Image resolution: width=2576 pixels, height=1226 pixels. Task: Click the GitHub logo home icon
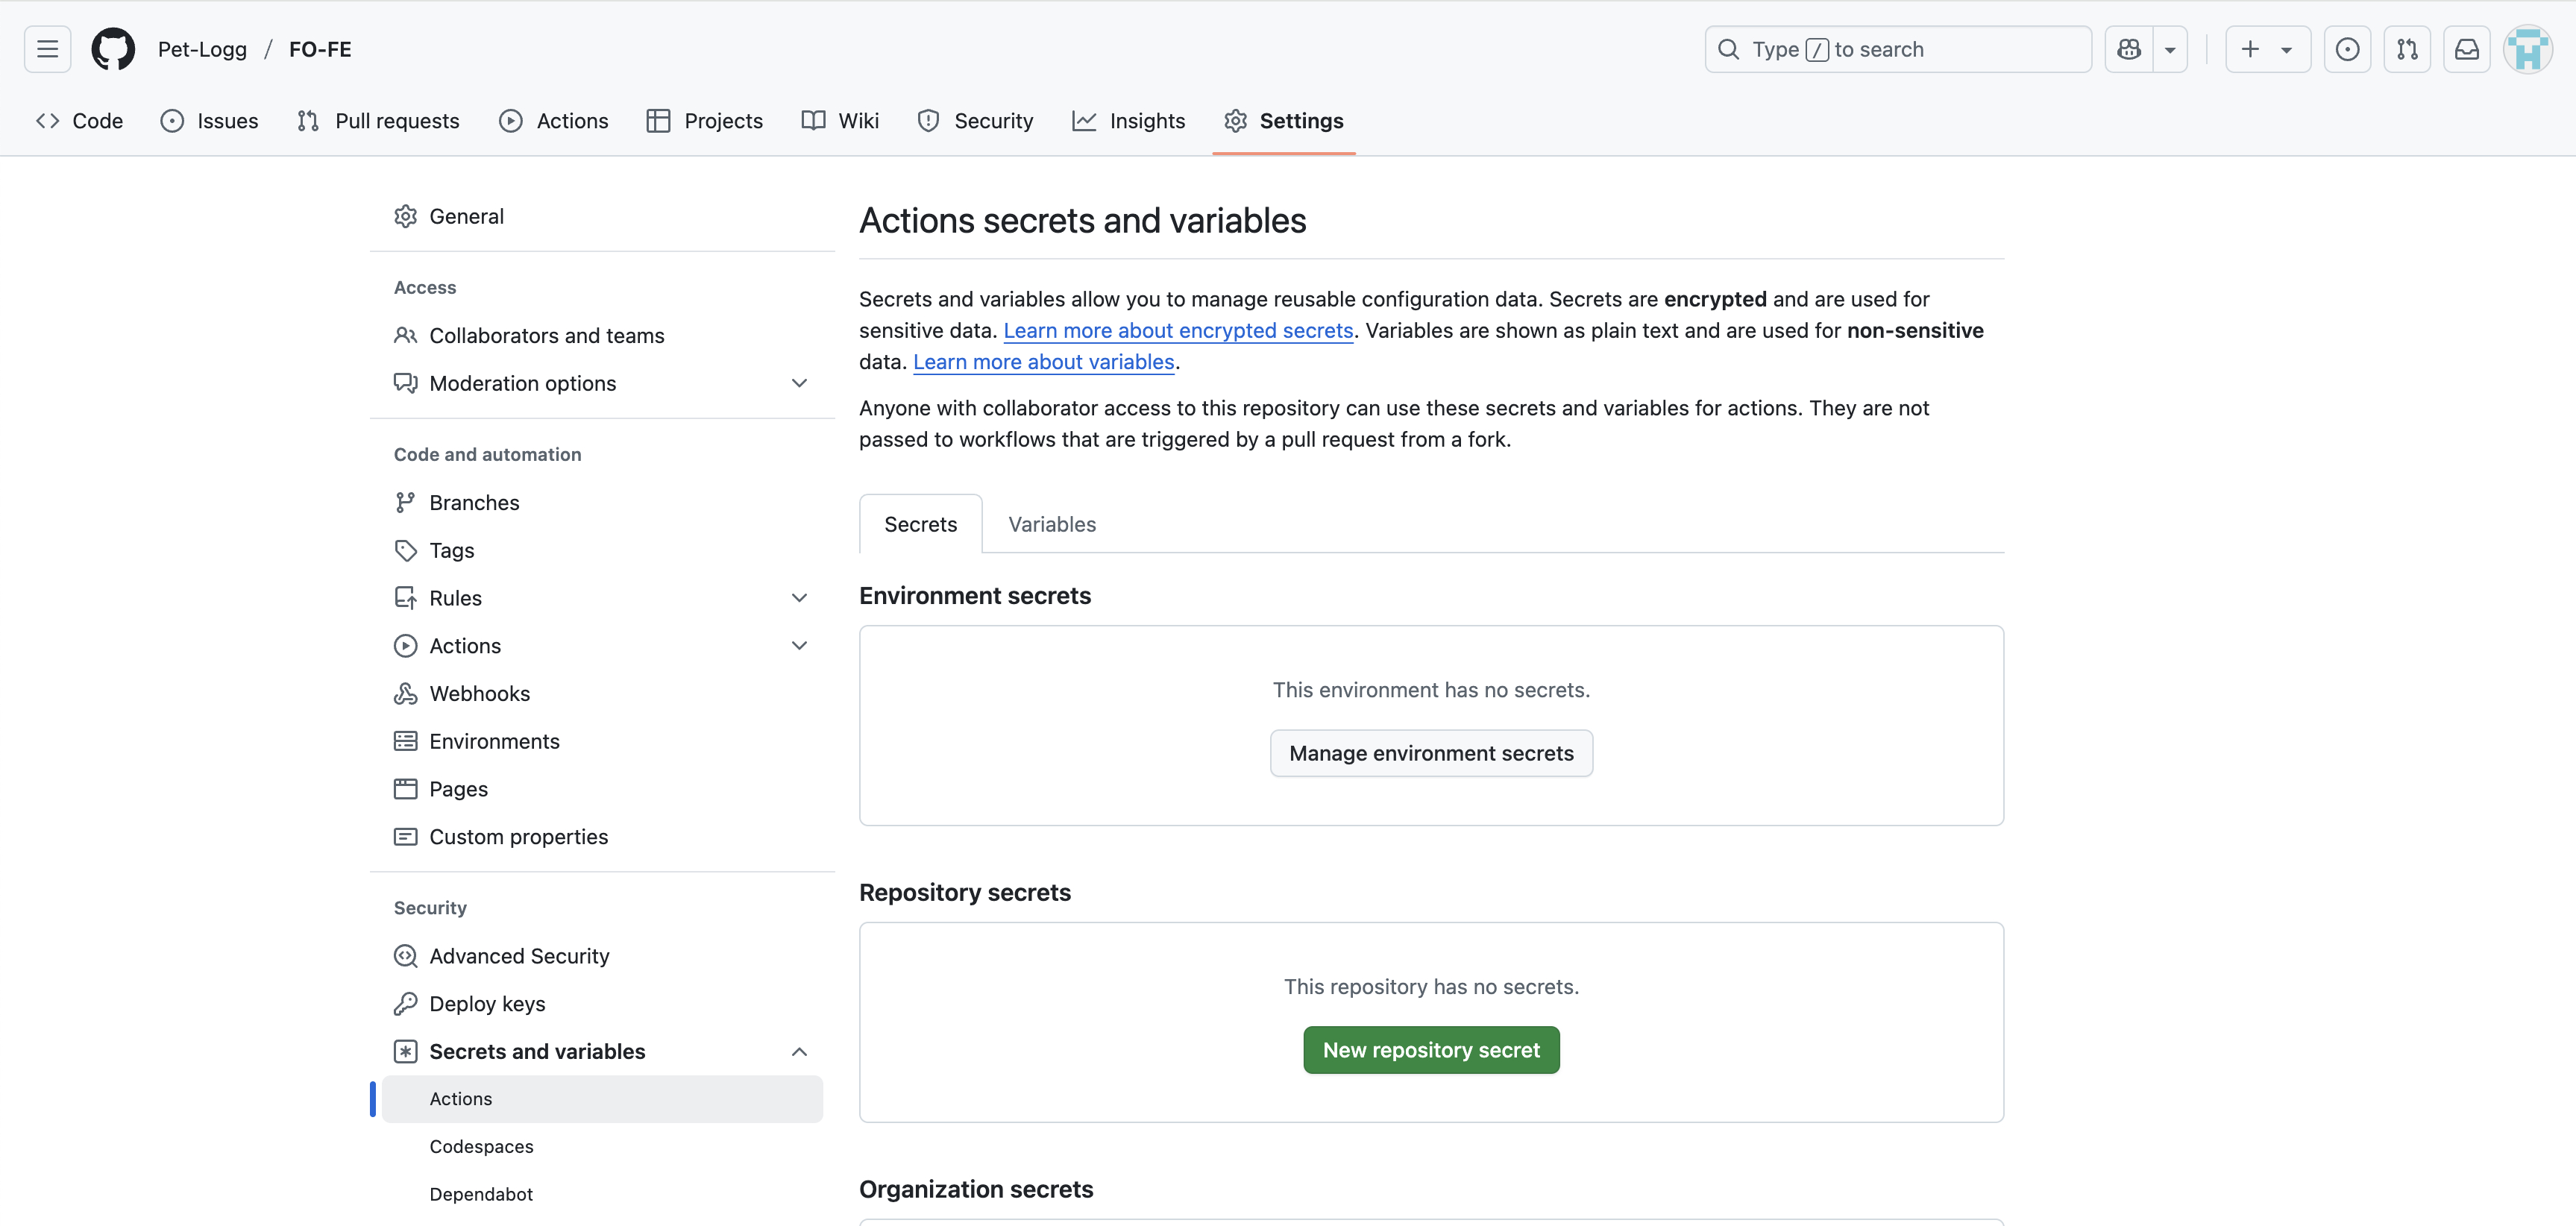113,49
